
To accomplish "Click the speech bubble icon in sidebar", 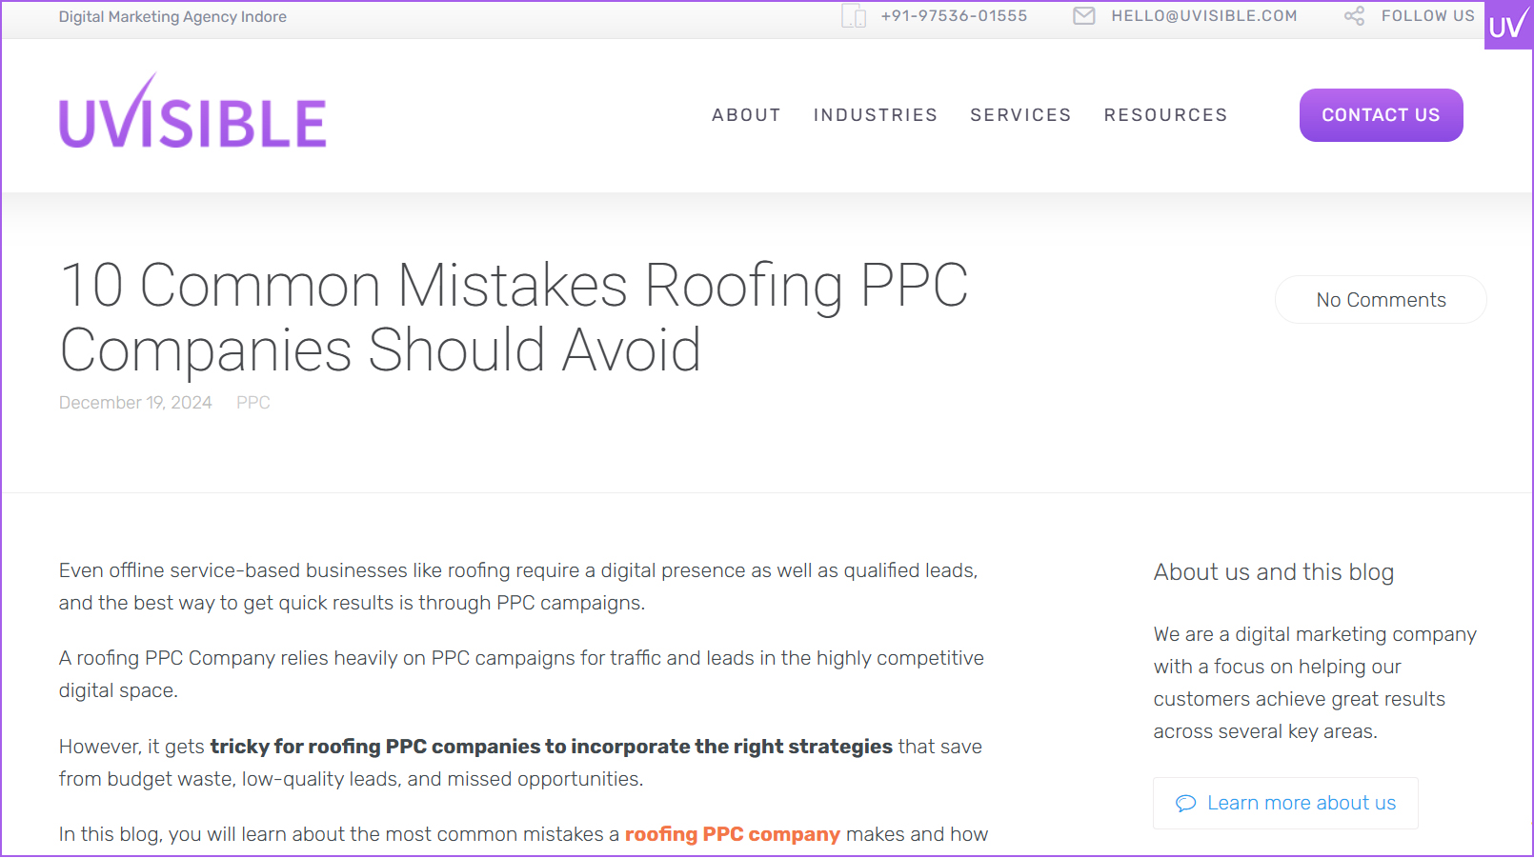I will click(x=1185, y=804).
